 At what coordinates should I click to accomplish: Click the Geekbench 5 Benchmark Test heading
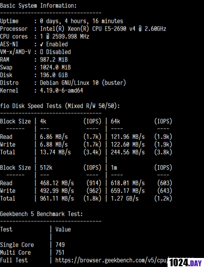point(41,214)
